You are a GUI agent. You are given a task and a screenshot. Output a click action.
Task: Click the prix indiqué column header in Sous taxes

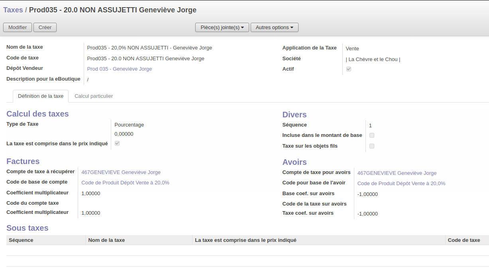pyautogui.click(x=245, y=240)
